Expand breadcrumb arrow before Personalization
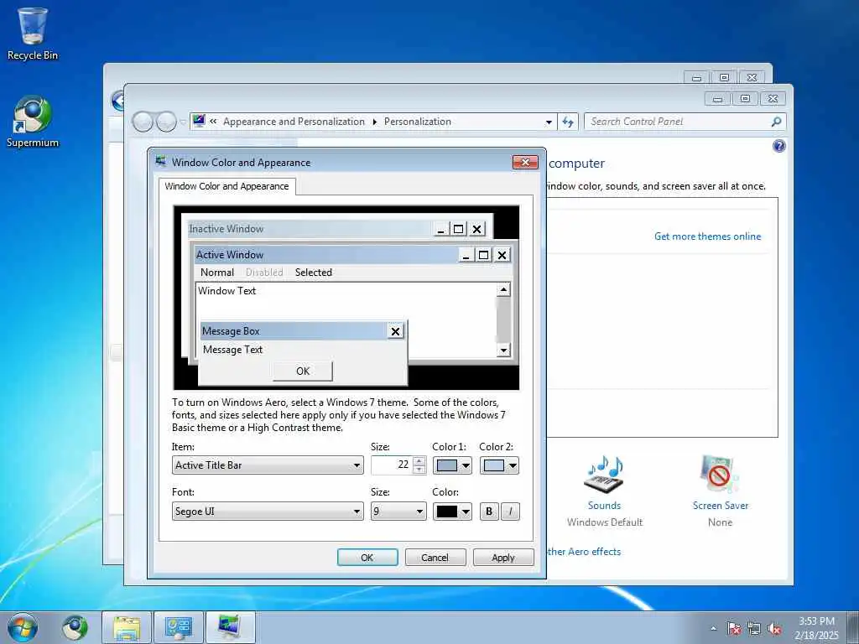The height and width of the screenshot is (644, 859). 375,122
